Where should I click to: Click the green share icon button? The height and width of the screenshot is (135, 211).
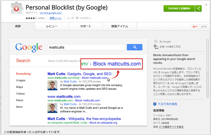(198, 8)
